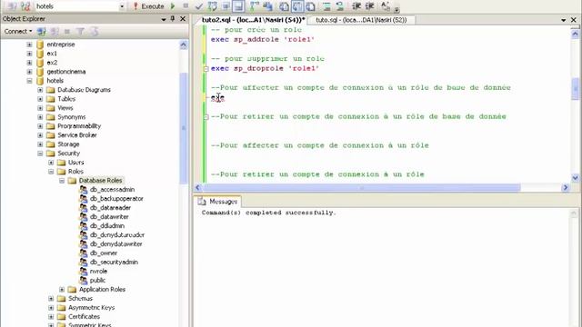Screen dimensions: 582x327
Task: Select Results to Text output mode
Action: [284, 6]
